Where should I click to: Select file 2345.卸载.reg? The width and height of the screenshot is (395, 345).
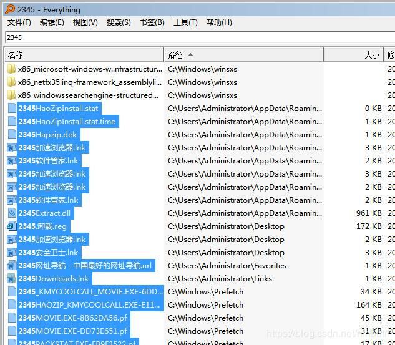[42, 226]
